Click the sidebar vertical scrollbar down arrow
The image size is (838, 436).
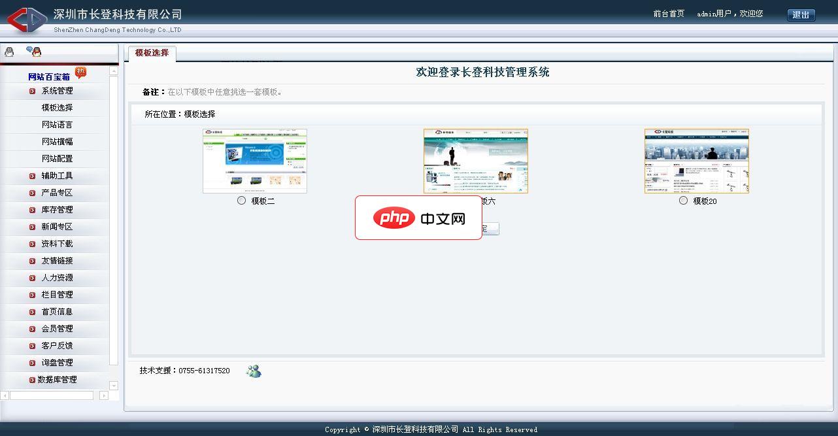click(x=114, y=386)
